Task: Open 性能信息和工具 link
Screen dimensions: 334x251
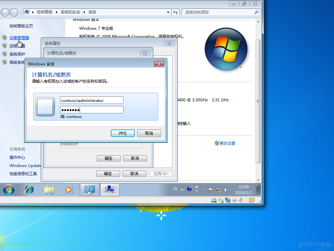Action: (23, 174)
